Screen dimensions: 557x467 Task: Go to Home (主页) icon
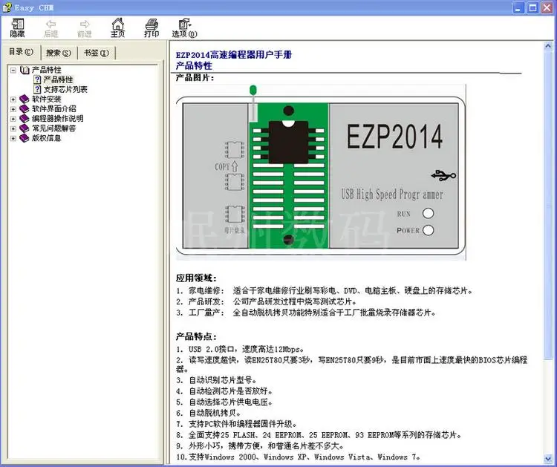pos(117,28)
